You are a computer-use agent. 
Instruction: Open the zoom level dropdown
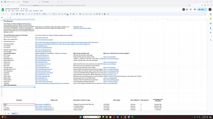(x=24, y=14)
